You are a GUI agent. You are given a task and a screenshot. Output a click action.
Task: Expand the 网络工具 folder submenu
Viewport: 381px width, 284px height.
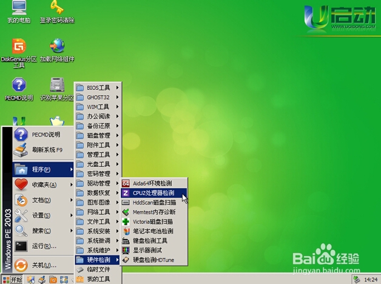[x=98, y=212]
